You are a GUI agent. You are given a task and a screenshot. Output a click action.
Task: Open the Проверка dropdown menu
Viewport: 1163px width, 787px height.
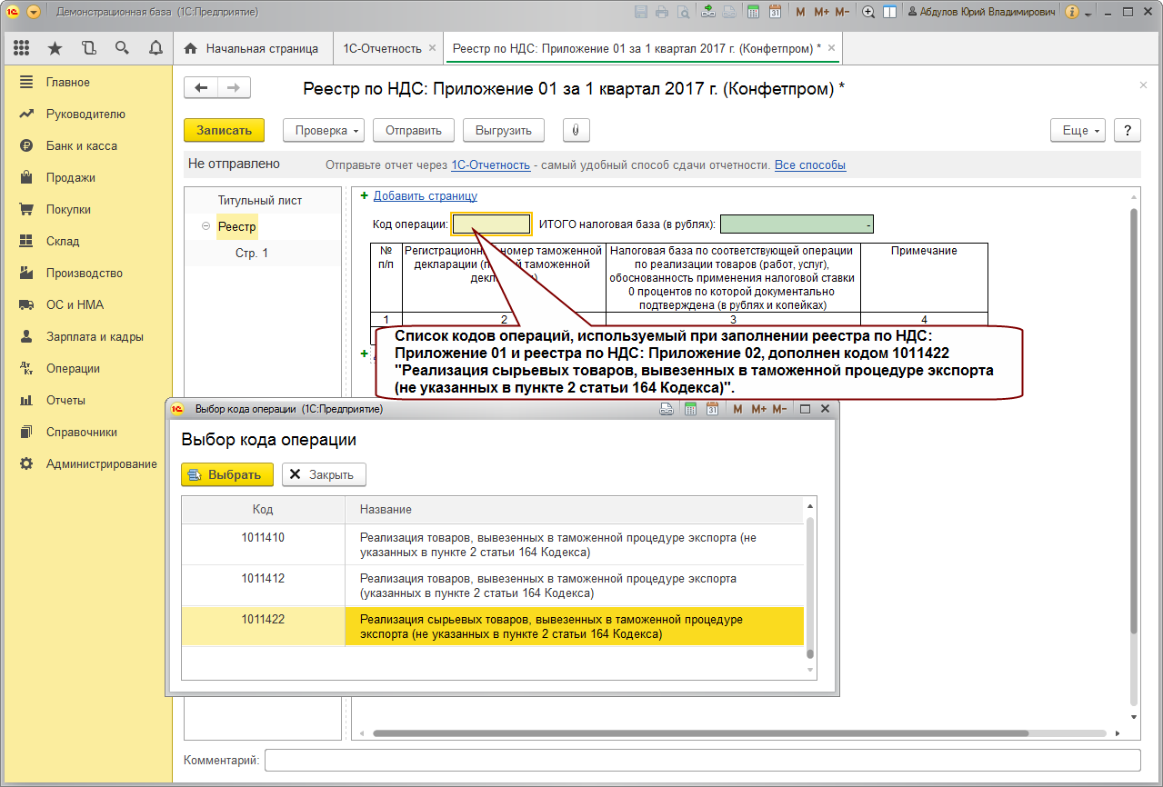pyautogui.click(x=327, y=130)
